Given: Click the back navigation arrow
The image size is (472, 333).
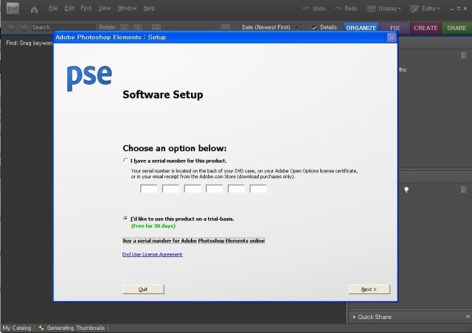Looking at the screenshot, I should coord(12,28).
